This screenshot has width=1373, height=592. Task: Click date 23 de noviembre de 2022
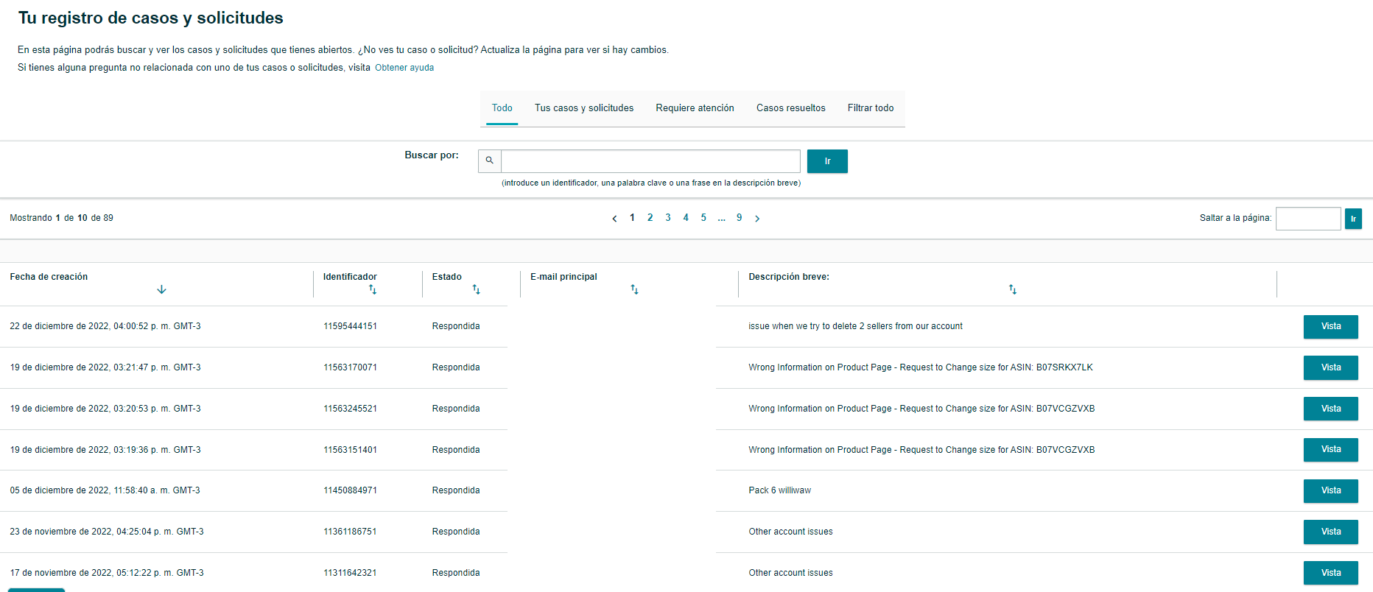point(107,532)
